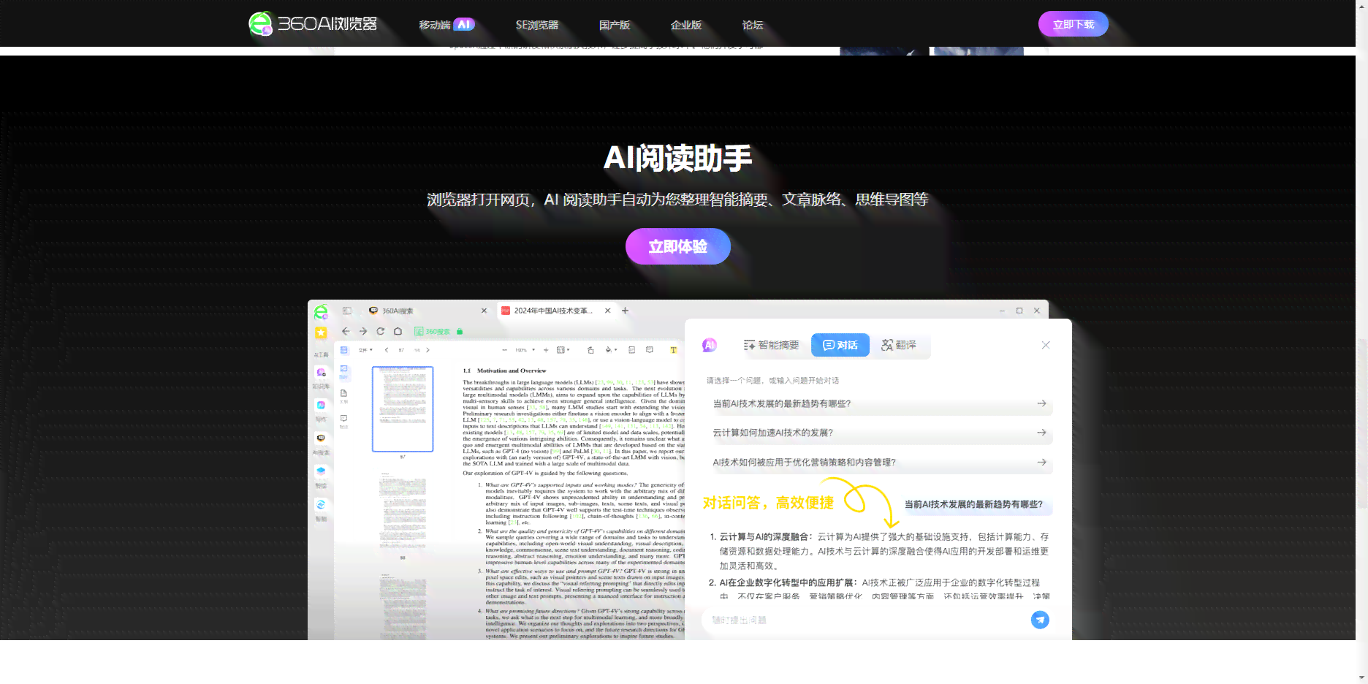Open the paint bucket highlight dropdown
The image size is (1368, 684).
pos(612,350)
